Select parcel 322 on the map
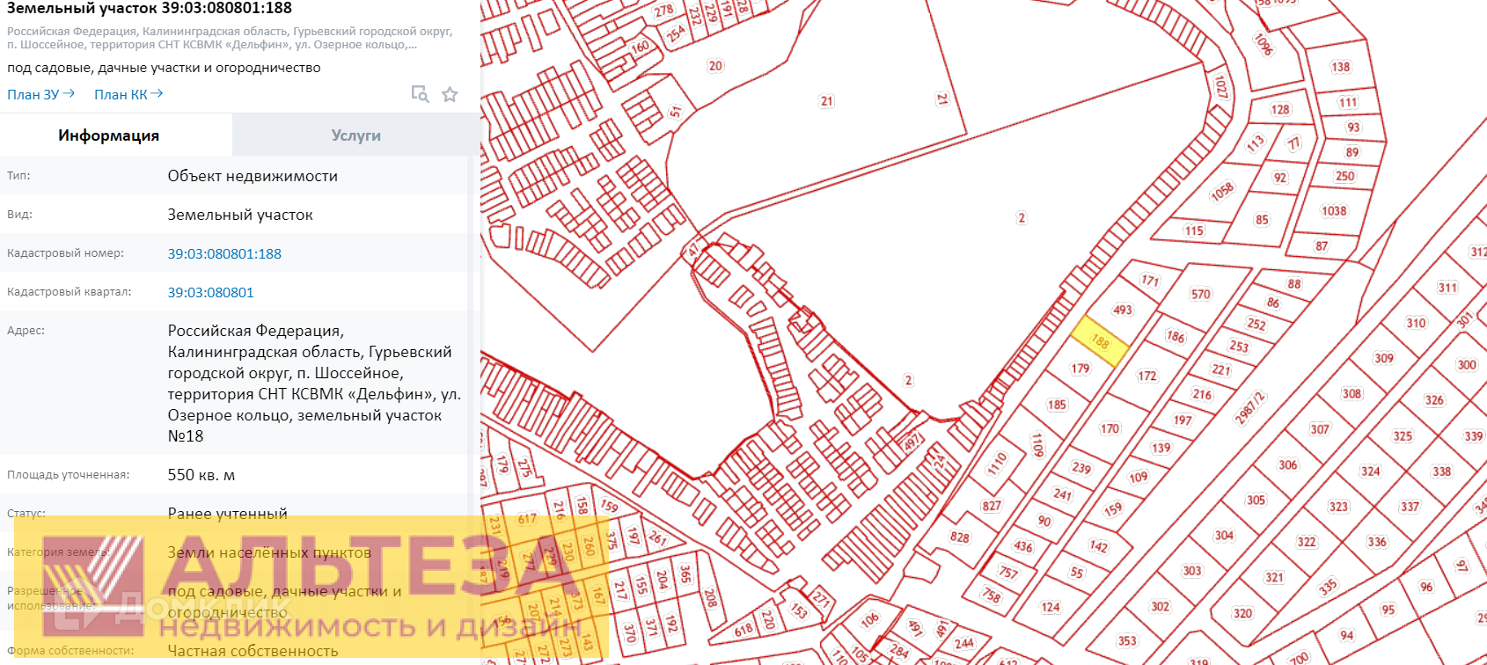The image size is (1487, 665). pyautogui.click(x=1307, y=542)
